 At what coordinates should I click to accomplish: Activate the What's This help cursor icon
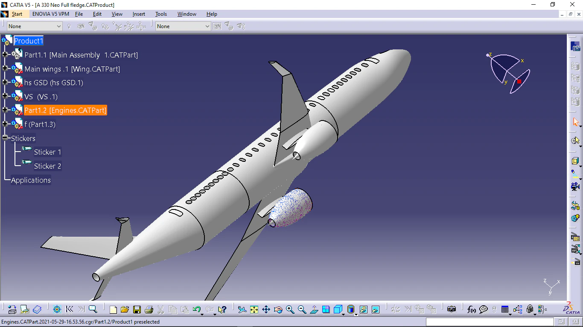click(x=222, y=310)
